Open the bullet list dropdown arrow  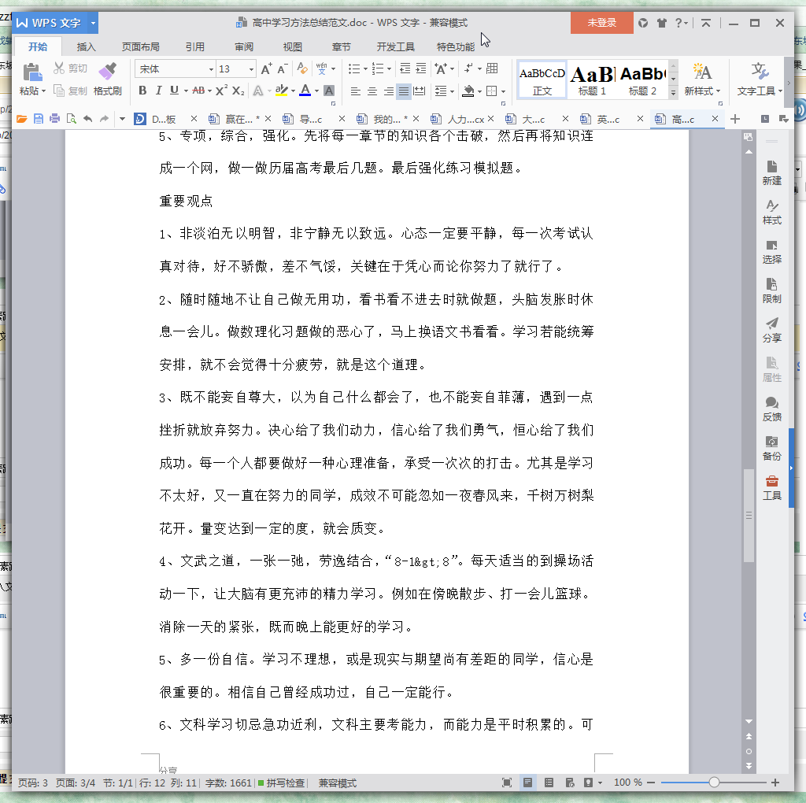coord(365,69)
